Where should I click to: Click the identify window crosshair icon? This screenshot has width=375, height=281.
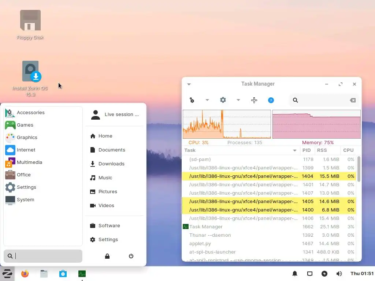click(x=254, y=100)
